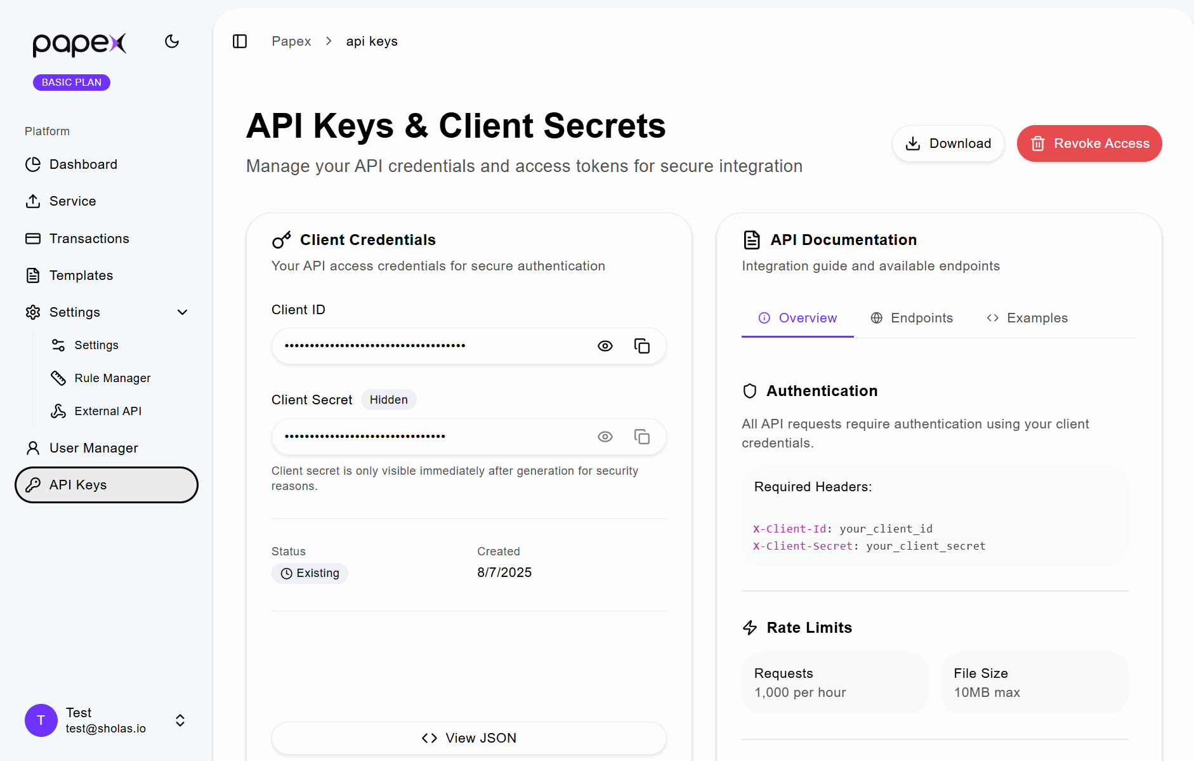Click the Rule Manager ruler icon

[x=58, y=378]
